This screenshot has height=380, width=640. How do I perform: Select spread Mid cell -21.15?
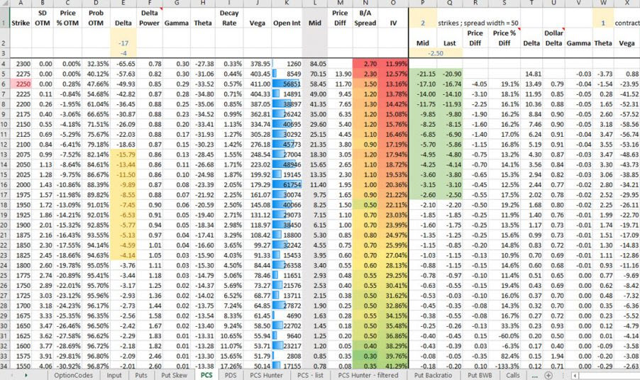coord(422,74)
